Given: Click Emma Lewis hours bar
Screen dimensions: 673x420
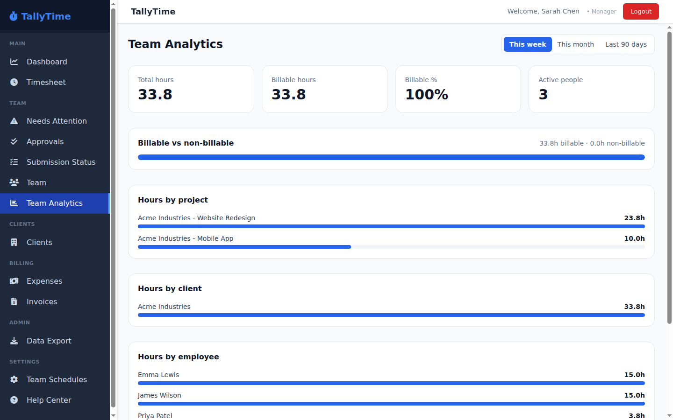Looking at the screenshot, I should coord(391,383).
